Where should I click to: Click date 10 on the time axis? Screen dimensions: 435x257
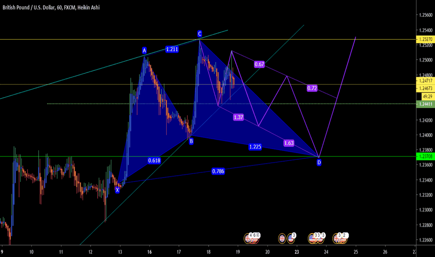(31, 252)
